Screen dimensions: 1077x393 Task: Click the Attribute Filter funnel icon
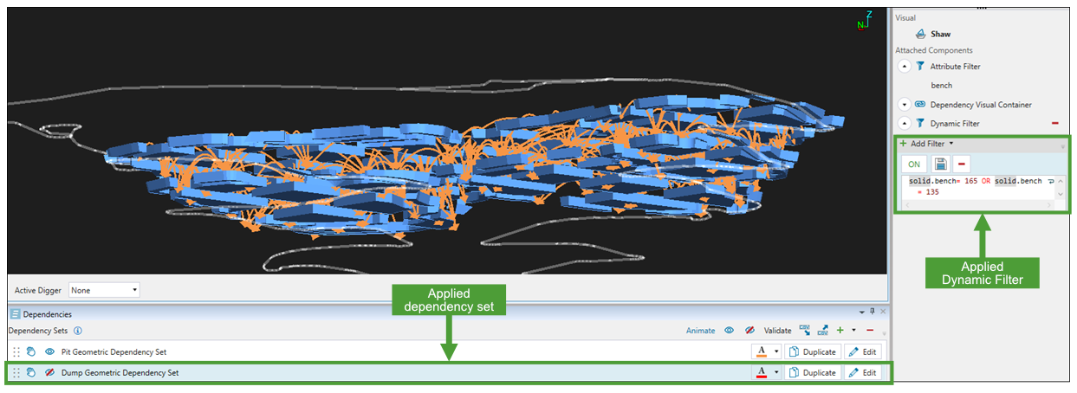[920, 66]
